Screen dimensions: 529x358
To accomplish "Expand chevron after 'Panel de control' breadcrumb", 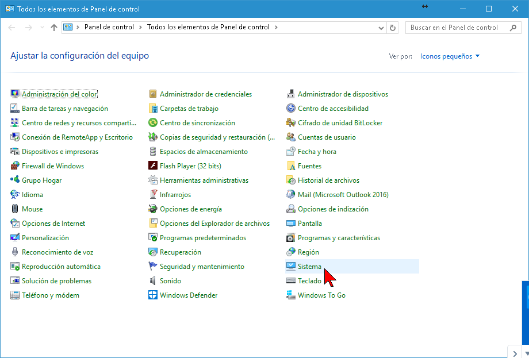I will [x=141, y=28].
